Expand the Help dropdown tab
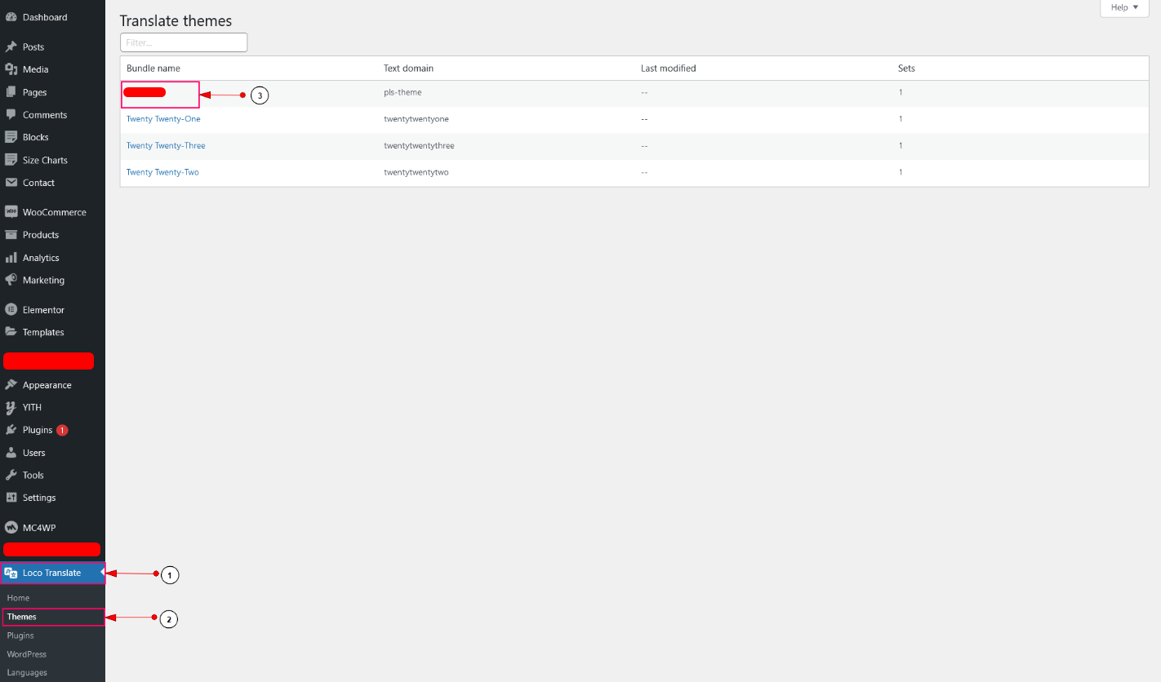 [x=1124, y=7]
